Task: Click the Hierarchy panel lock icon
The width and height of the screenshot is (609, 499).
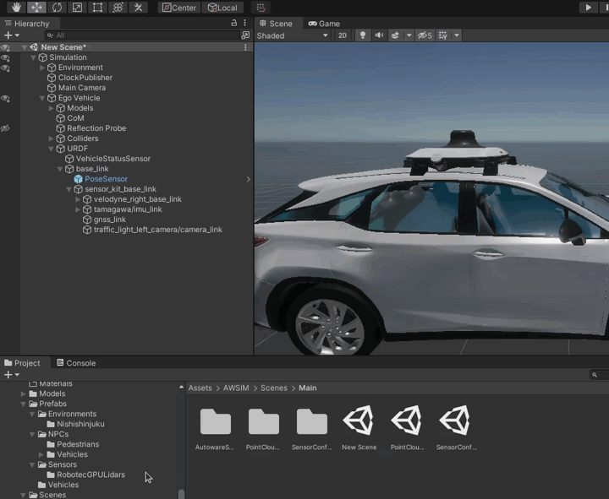Action: (234, 24)
